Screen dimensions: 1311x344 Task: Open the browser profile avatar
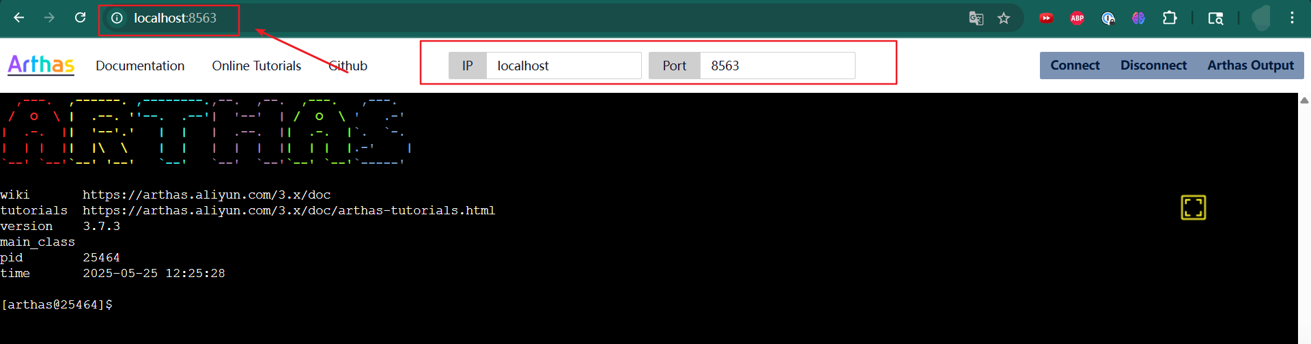pos(1260,18)
